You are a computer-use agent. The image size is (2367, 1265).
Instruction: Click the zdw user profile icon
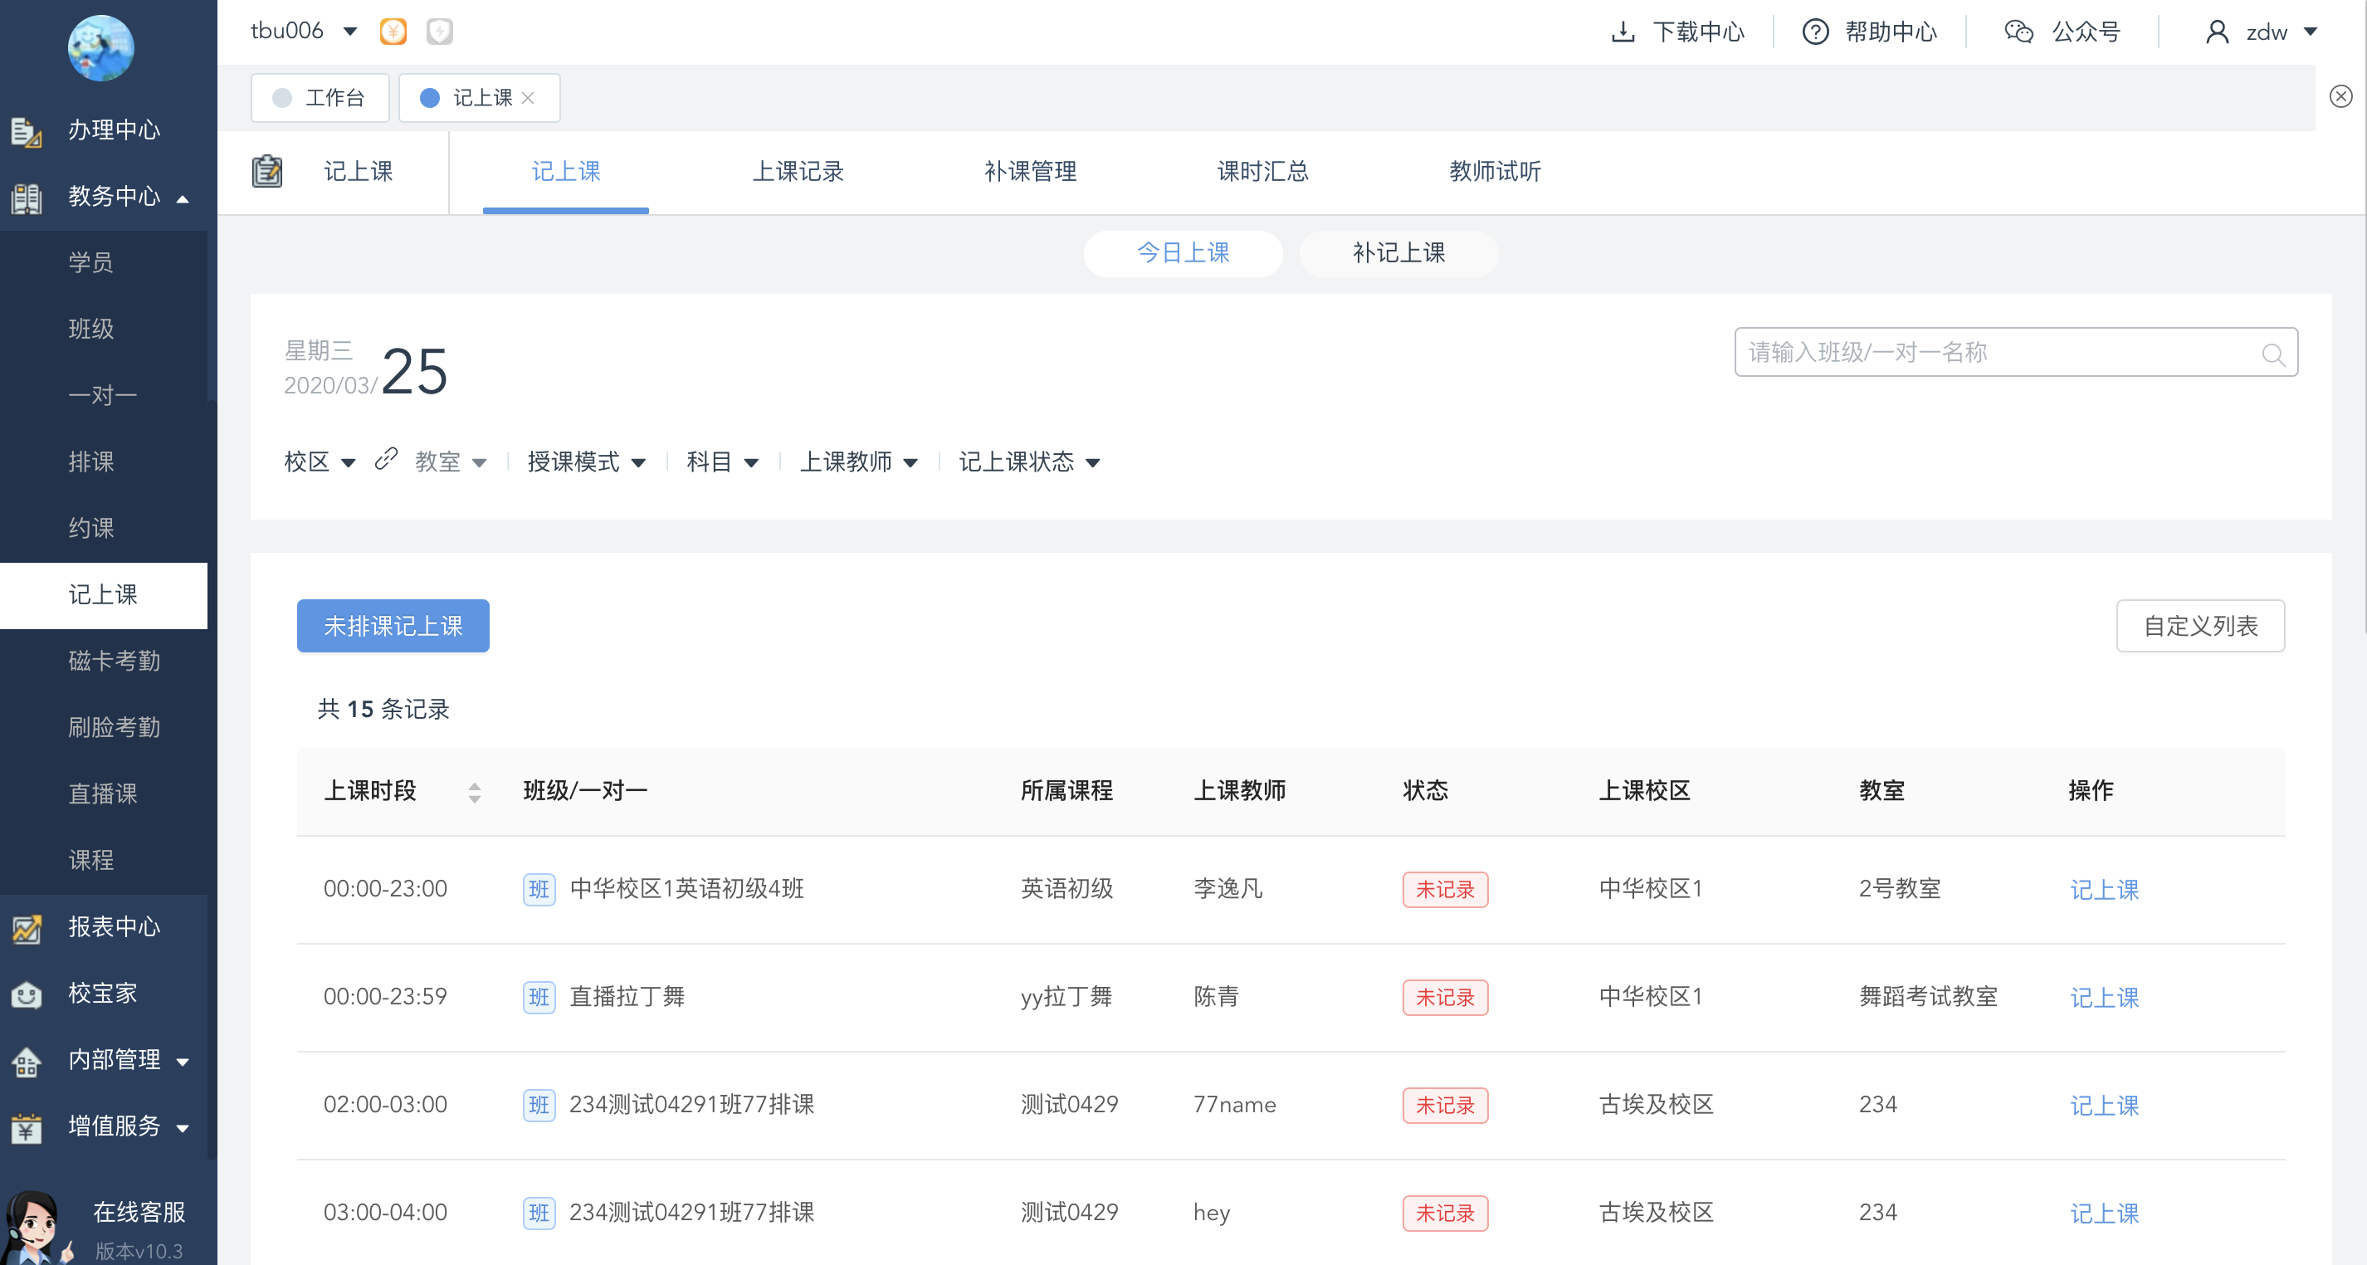click(2218, 32)
